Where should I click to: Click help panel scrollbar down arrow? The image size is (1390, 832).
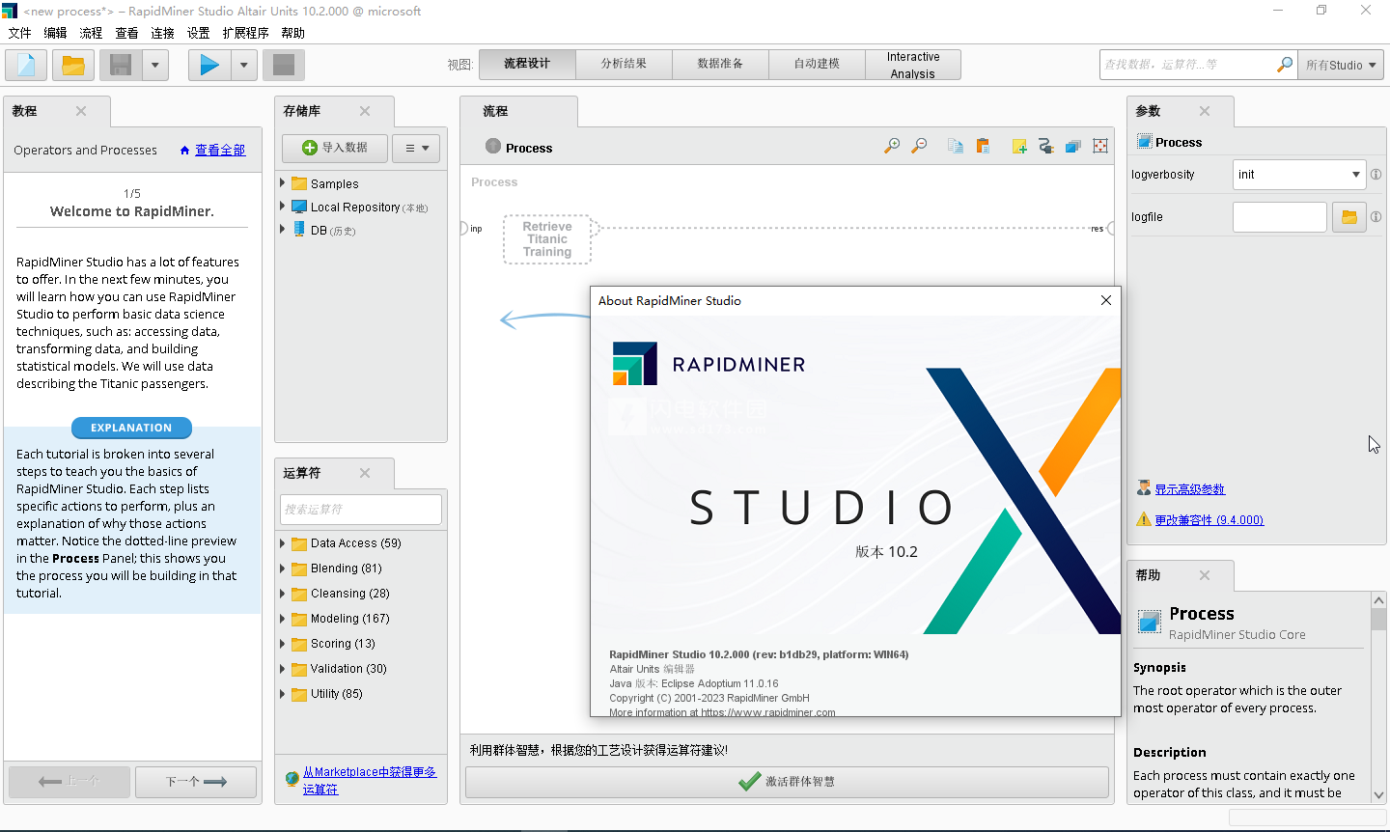[x=1378, y=794]
